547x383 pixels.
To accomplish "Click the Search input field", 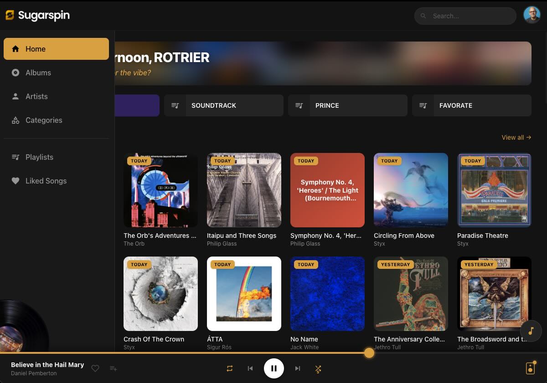I will coord(465,16).
